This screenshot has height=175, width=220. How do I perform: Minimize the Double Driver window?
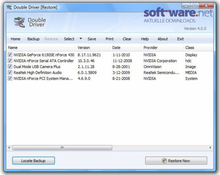coord(186,6)
